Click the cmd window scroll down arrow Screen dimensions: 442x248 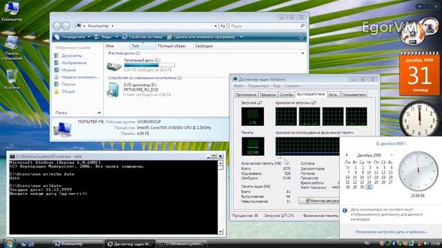click(220, 231)
